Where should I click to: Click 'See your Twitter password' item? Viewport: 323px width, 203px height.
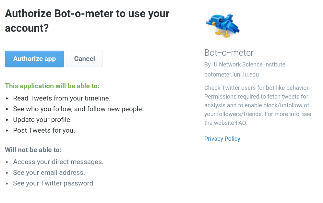(x=54, y=183)
